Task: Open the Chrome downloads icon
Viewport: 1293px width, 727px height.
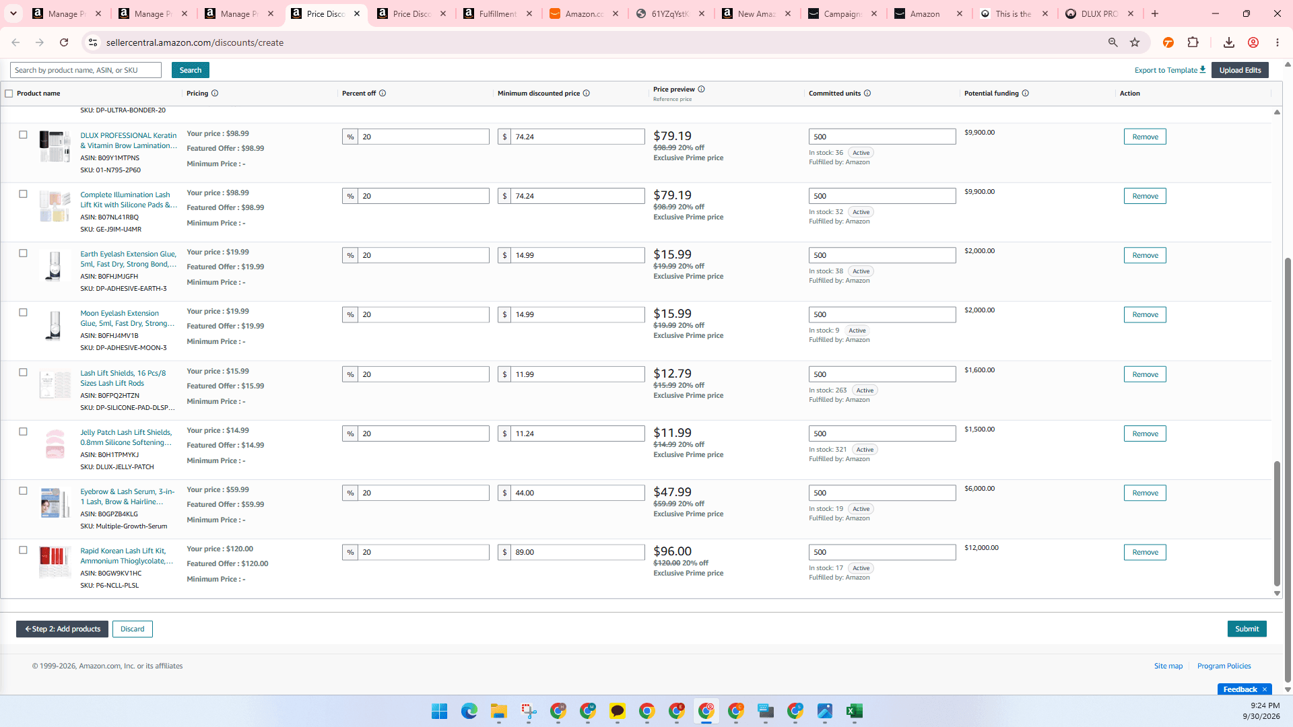Action: click(x=1228, y=42)
